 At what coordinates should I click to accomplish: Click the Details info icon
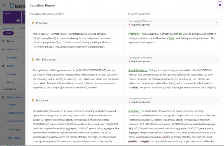(3, 66)
